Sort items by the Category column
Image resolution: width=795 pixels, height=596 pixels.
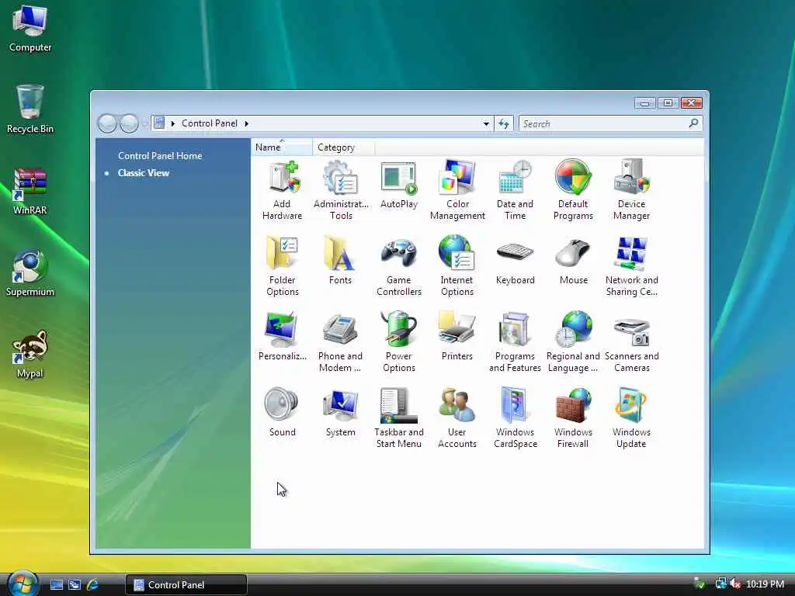344,147
